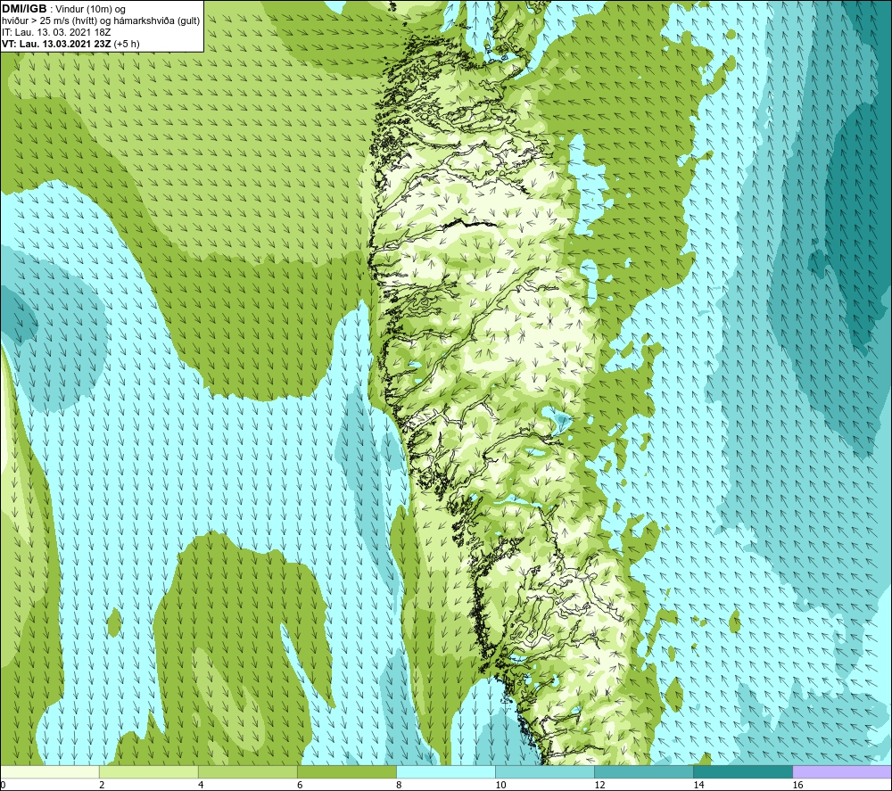Click the 0–2 m/s pale legend swatch

point(50,772)
